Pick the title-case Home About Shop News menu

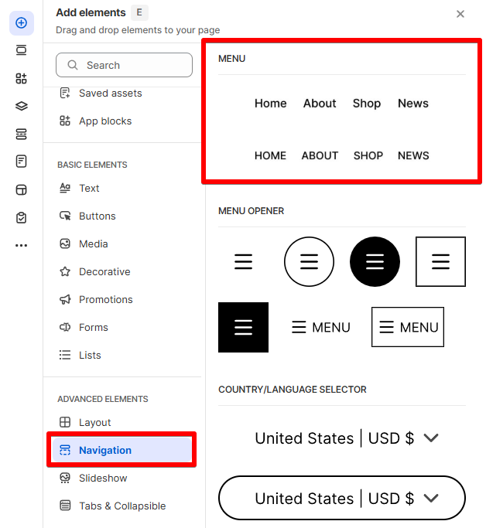pos(341,104)
